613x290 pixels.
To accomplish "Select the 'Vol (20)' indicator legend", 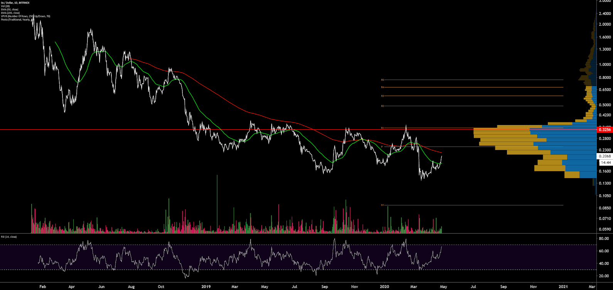I will point(5,6).
